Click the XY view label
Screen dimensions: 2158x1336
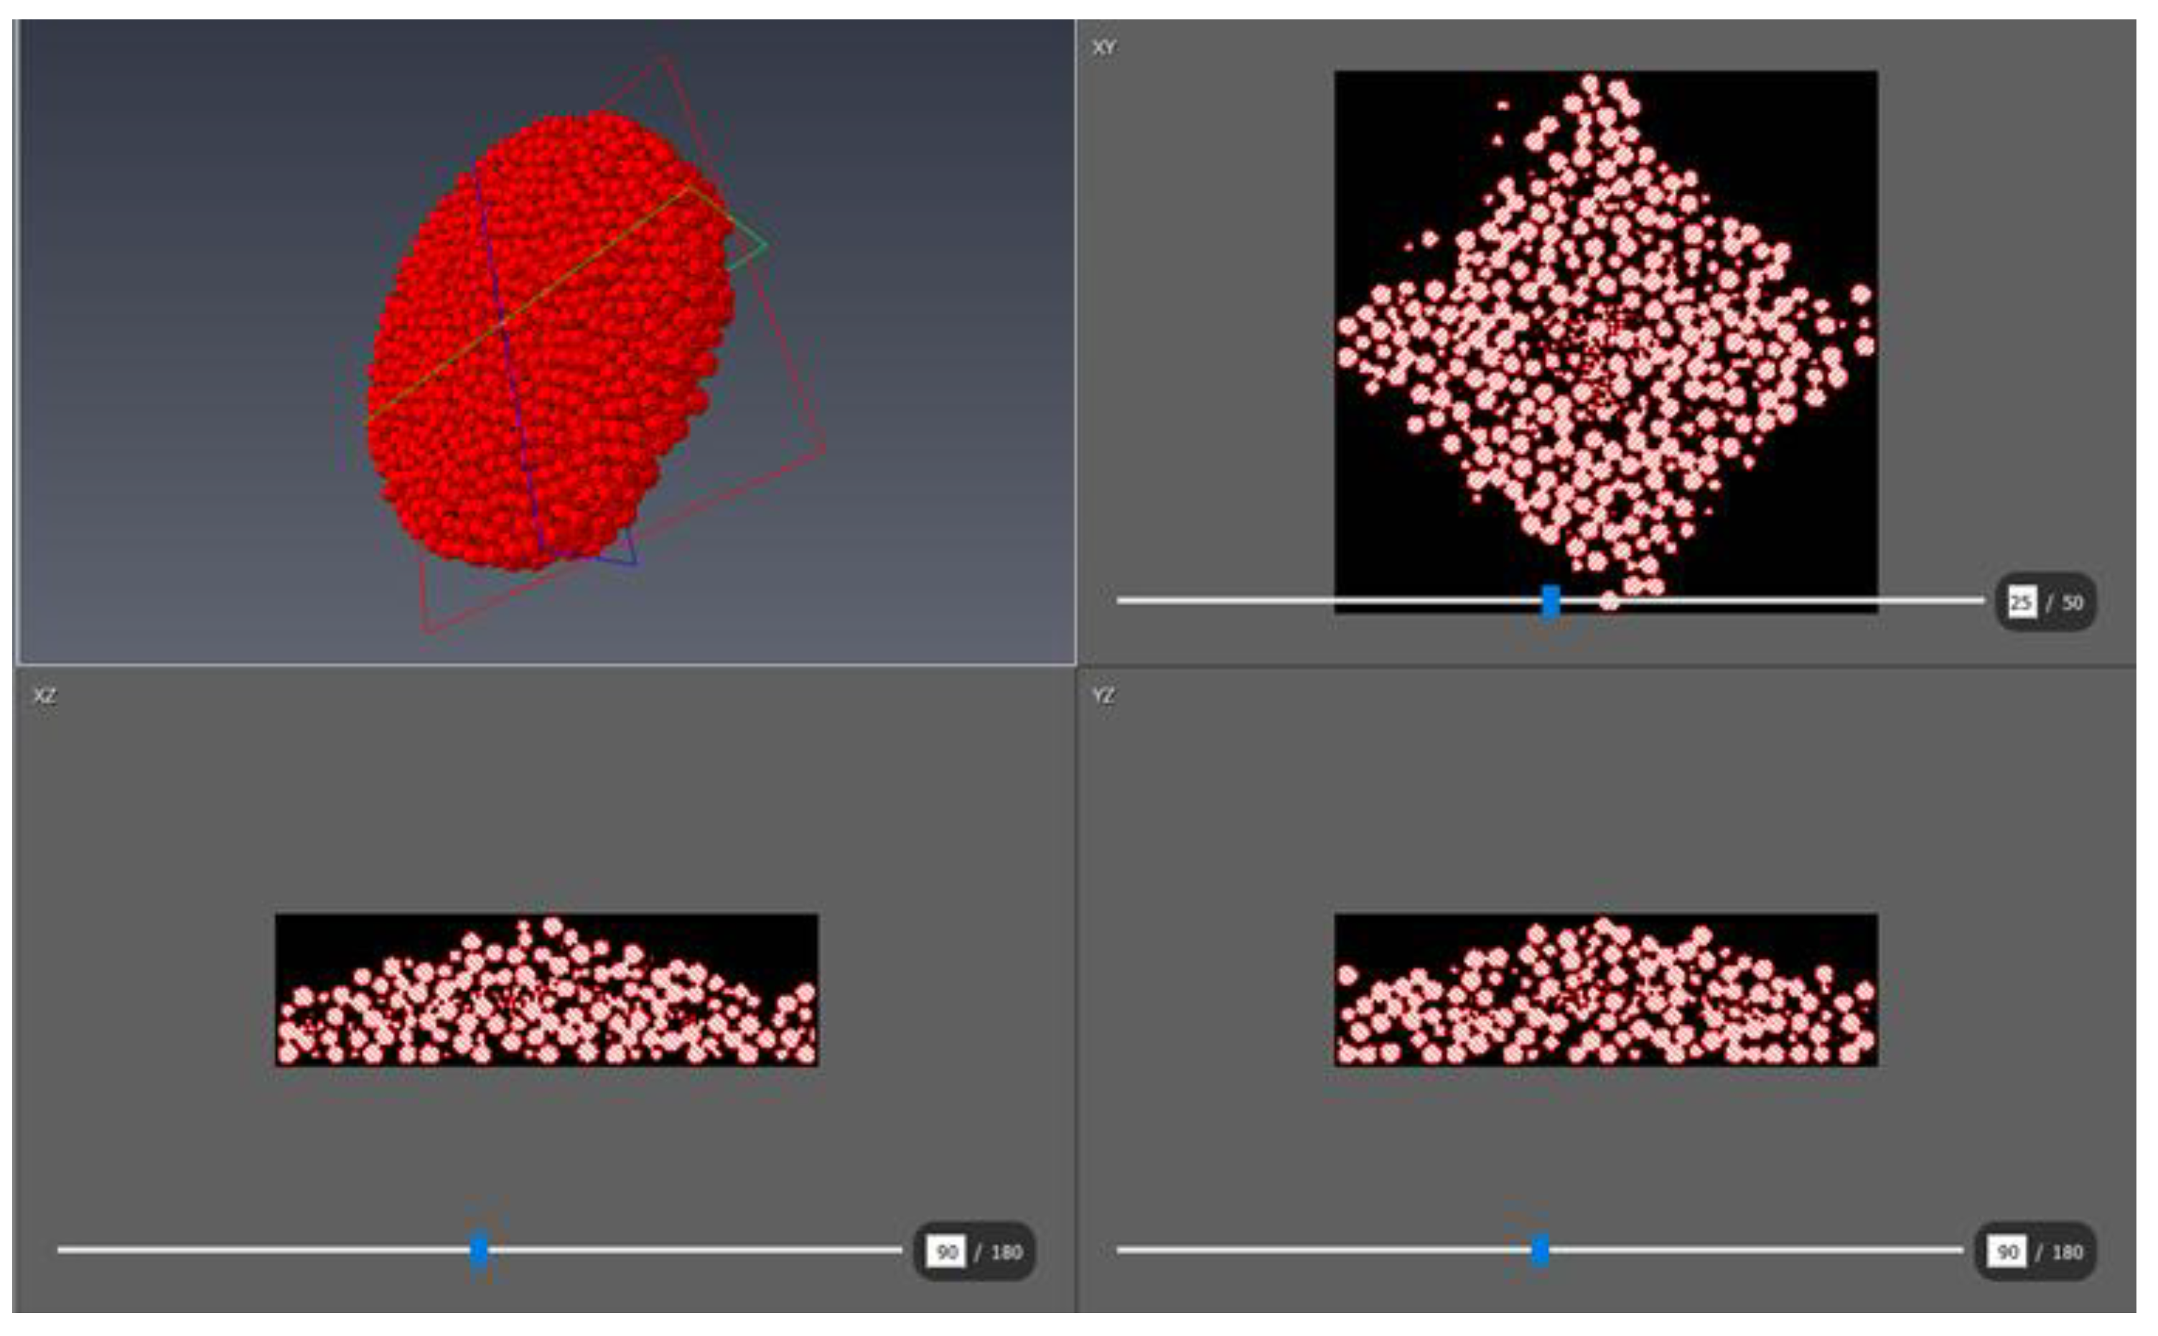pos(1103,47)
